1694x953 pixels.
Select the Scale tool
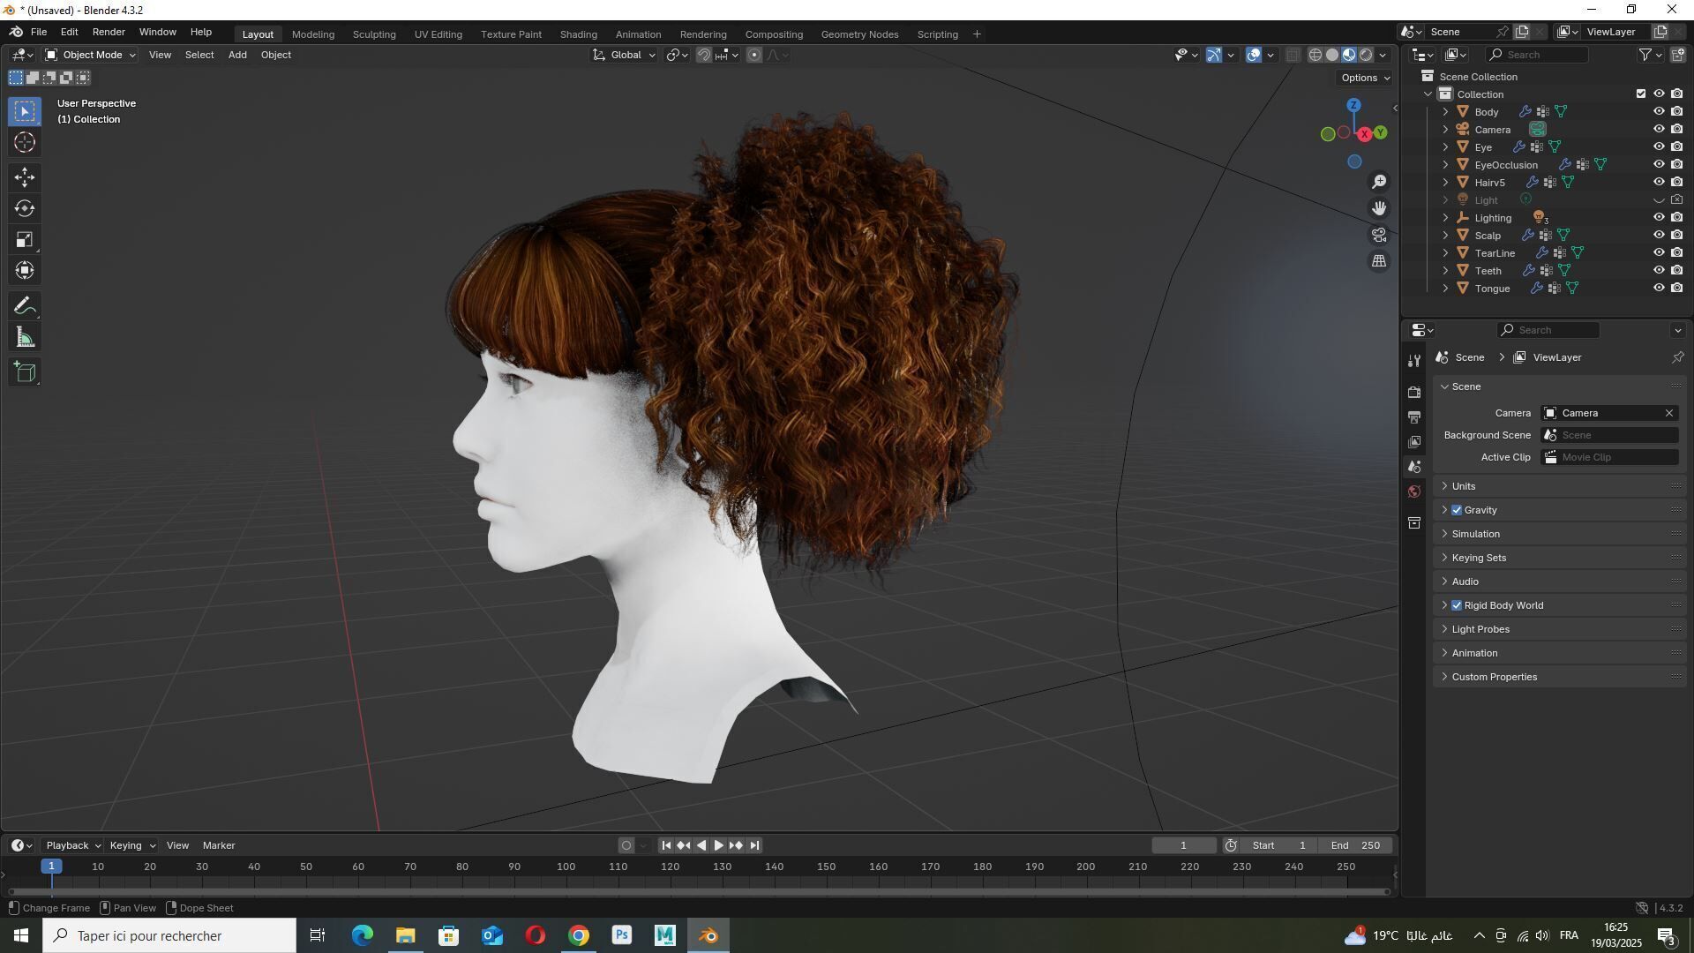[x=25, y=239]
